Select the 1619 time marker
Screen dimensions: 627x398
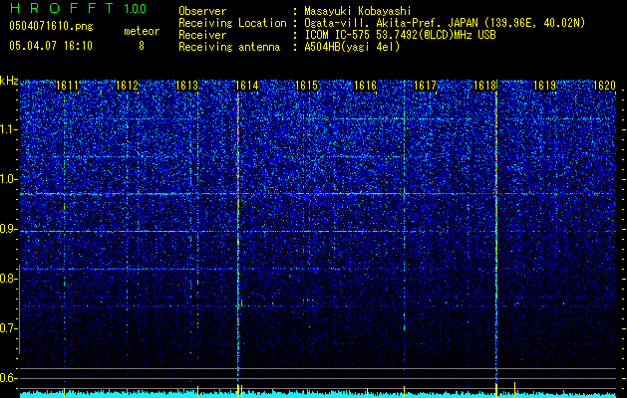pos(544,86)
